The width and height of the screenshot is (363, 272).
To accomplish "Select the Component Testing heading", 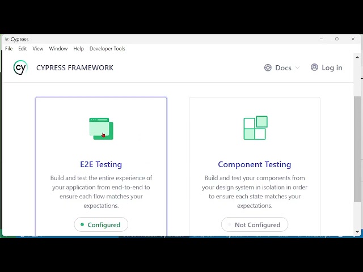I will pos(255,164).
